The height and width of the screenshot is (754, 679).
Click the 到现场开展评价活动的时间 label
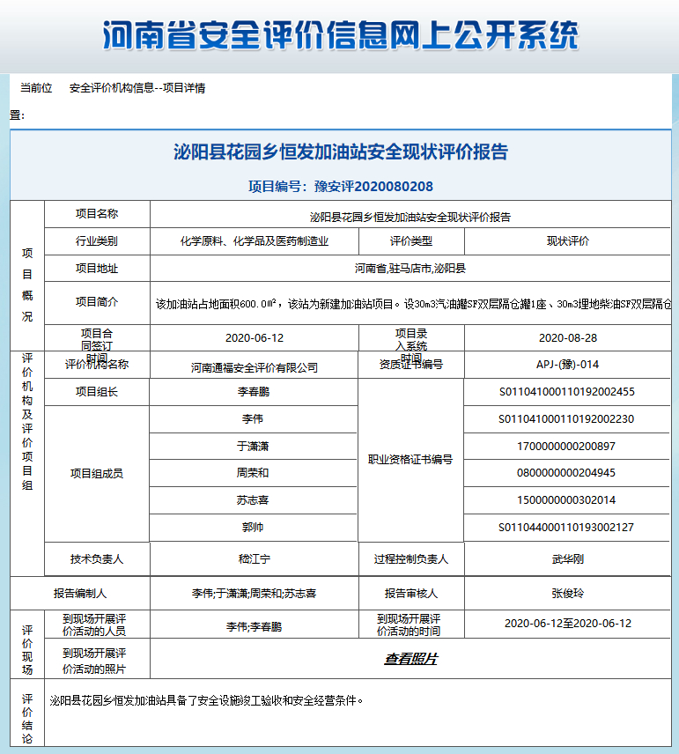click(x=409, y=625)
